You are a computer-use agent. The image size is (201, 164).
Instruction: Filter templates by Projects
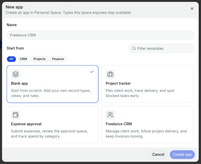[39, 59]
